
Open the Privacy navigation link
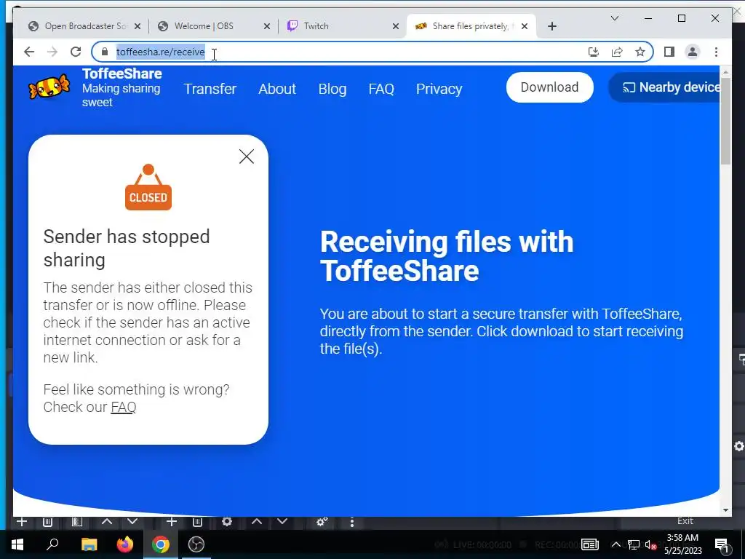click(x=439, y=89)
